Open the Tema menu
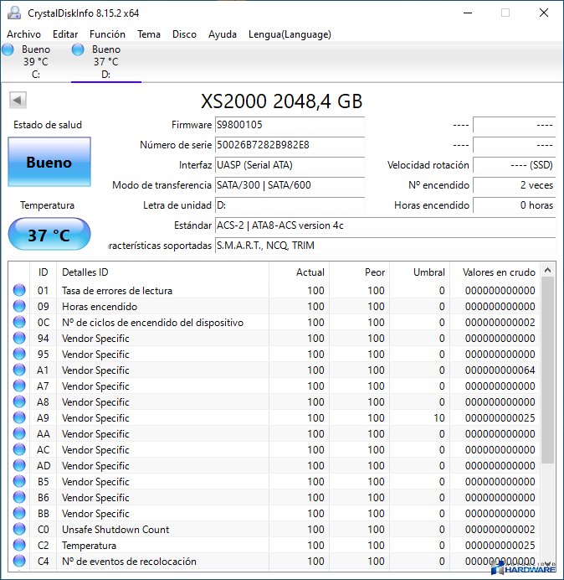Image resolution: width=564 pixels, height=580 pixels. (x=149, y=34)
